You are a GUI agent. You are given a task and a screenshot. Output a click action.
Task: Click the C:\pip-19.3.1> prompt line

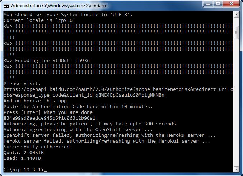pos(24,170)
